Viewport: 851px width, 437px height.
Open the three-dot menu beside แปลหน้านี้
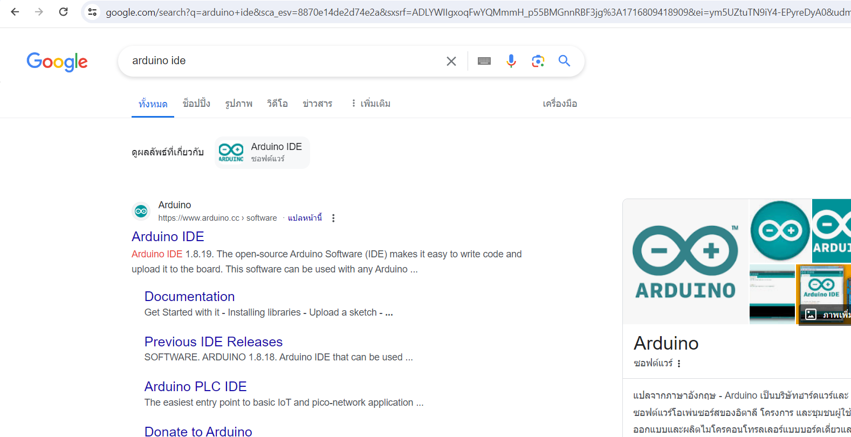pyautogui.click(x=333, y=218)
